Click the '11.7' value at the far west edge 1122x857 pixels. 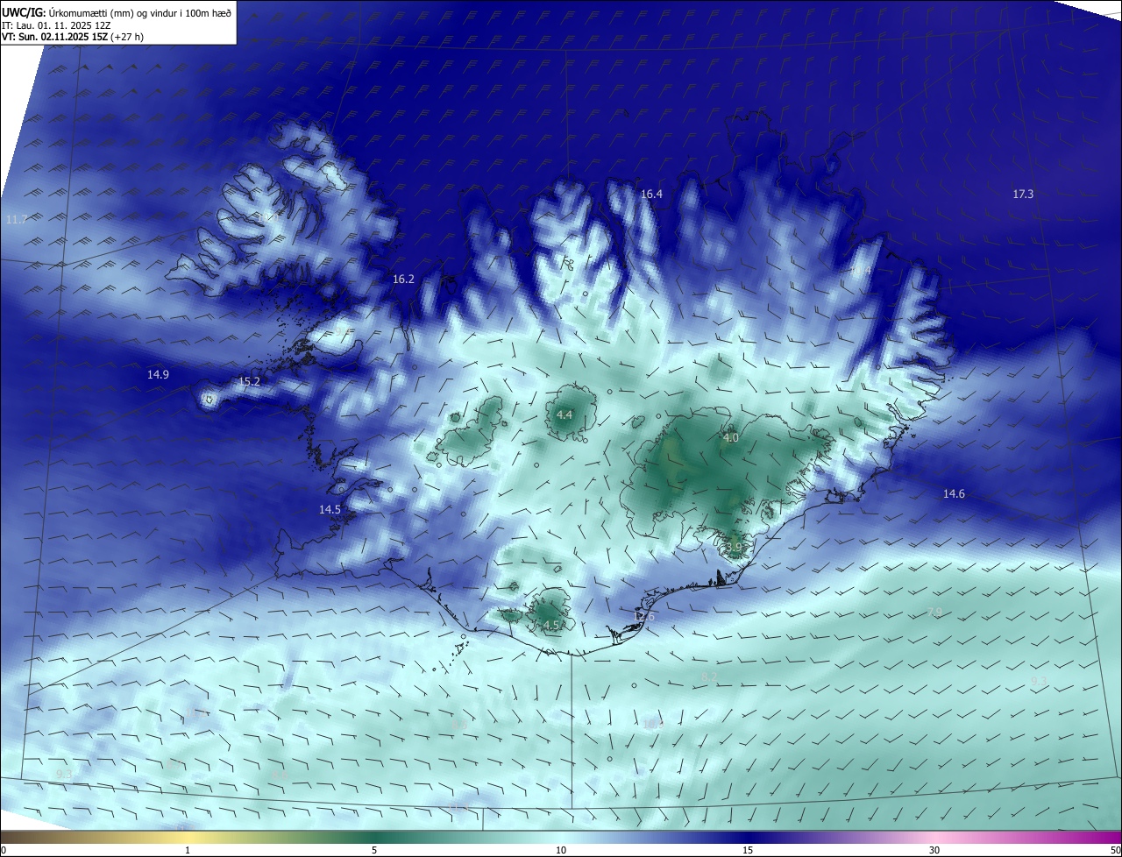click(16, 220)
